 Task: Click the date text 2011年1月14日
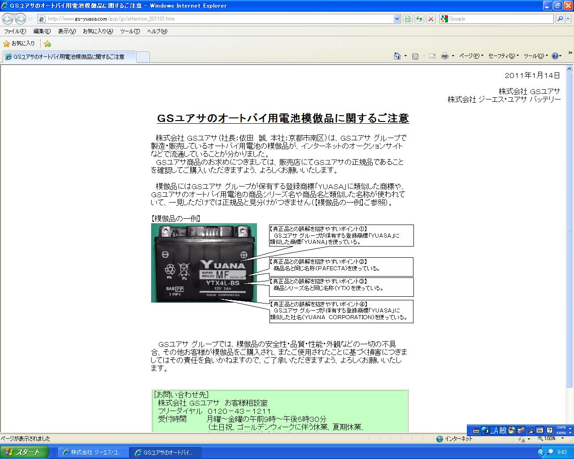[x=533, y=75]
